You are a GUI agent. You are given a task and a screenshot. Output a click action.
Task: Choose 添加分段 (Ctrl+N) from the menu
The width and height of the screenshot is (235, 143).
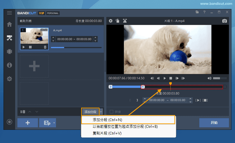pos(128,120)
